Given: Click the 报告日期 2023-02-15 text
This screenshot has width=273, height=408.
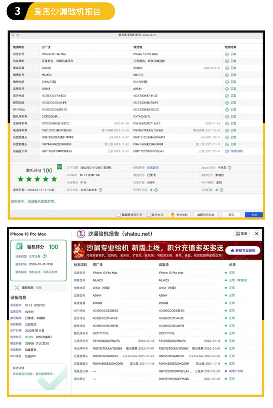Looking at the screenshot, I should (34, 190).
